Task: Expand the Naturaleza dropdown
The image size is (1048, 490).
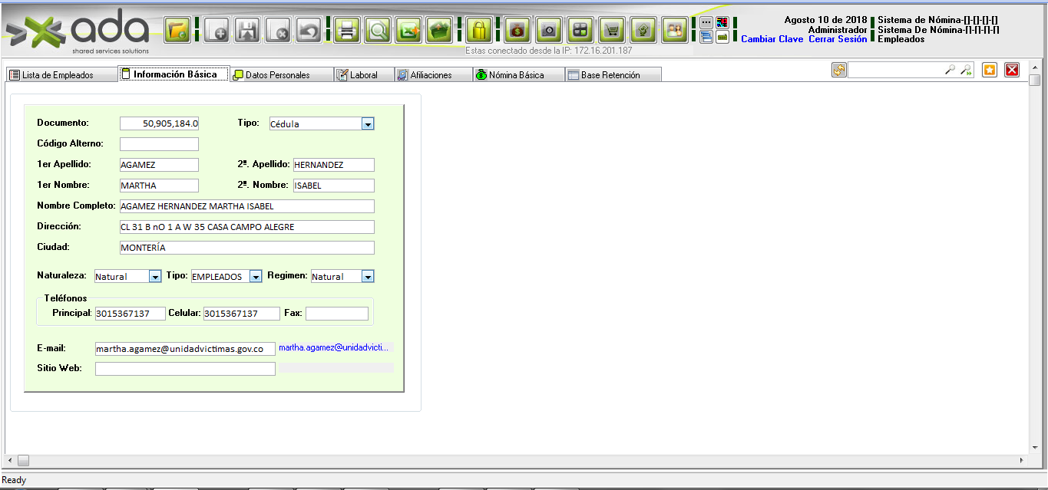Action: click(154, 277)
